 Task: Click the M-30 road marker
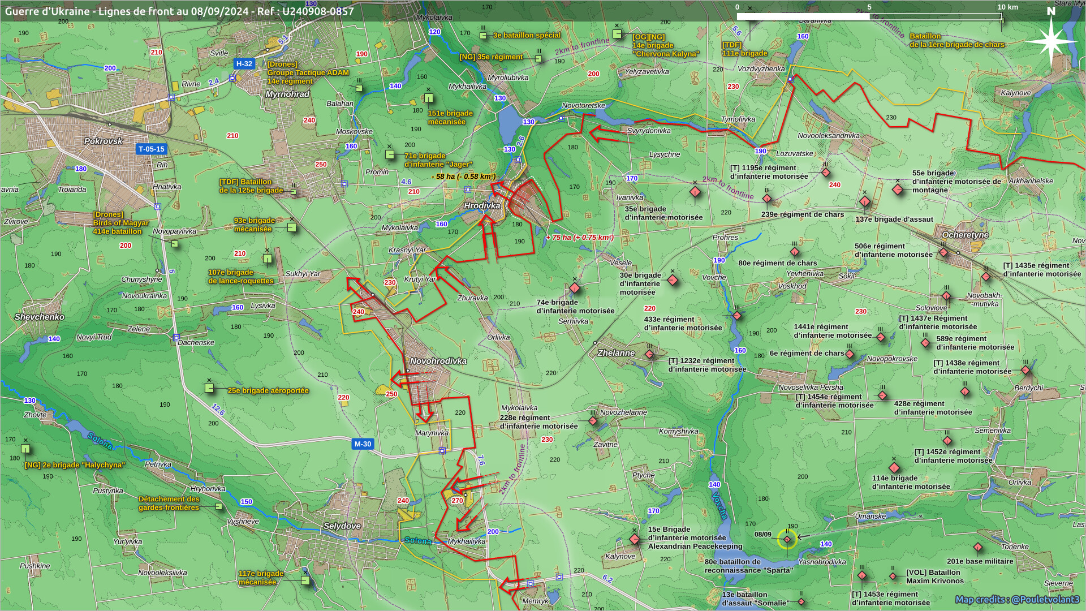(x=363, y=444)
